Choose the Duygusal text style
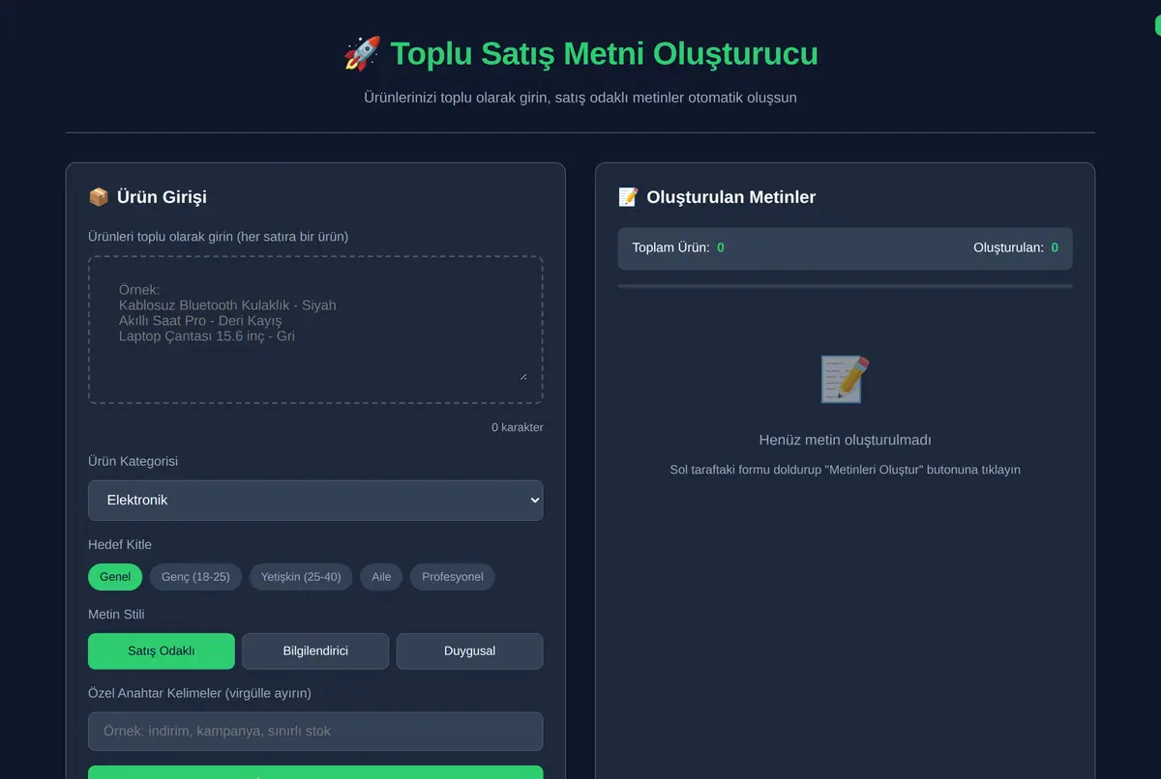Viewport: 1161px width, 779px height. pos(469,651)
